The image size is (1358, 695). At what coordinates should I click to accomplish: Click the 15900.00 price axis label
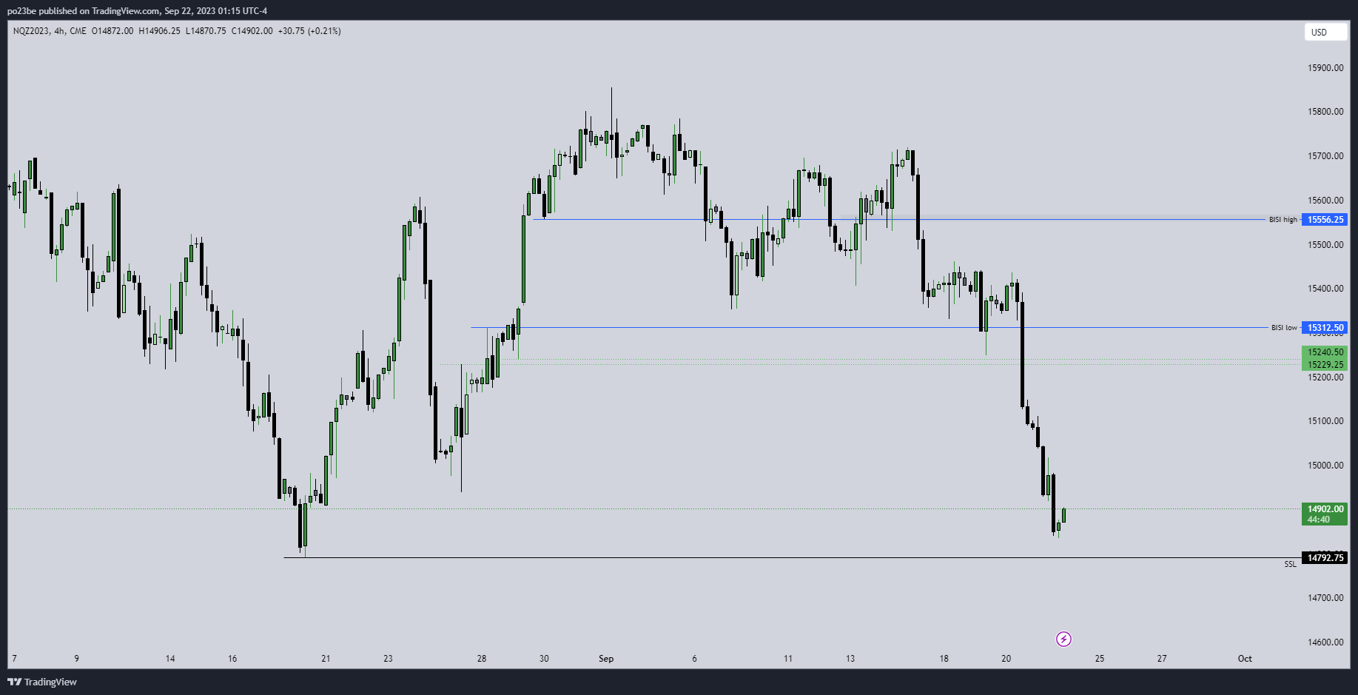[x=1325, y=68]
